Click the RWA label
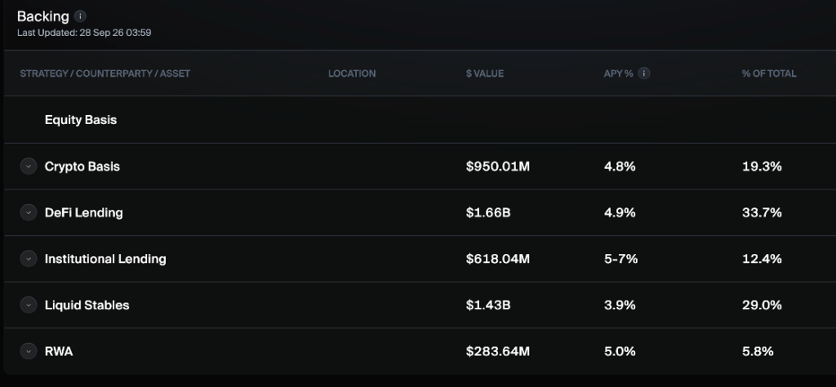The width and height of the screenshot is (836, 387). 59,351
